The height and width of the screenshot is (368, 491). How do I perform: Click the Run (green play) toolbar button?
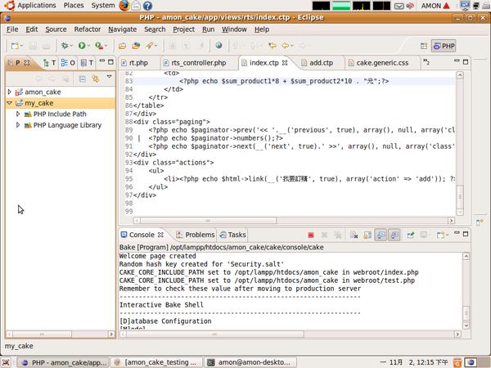[81, 46]
